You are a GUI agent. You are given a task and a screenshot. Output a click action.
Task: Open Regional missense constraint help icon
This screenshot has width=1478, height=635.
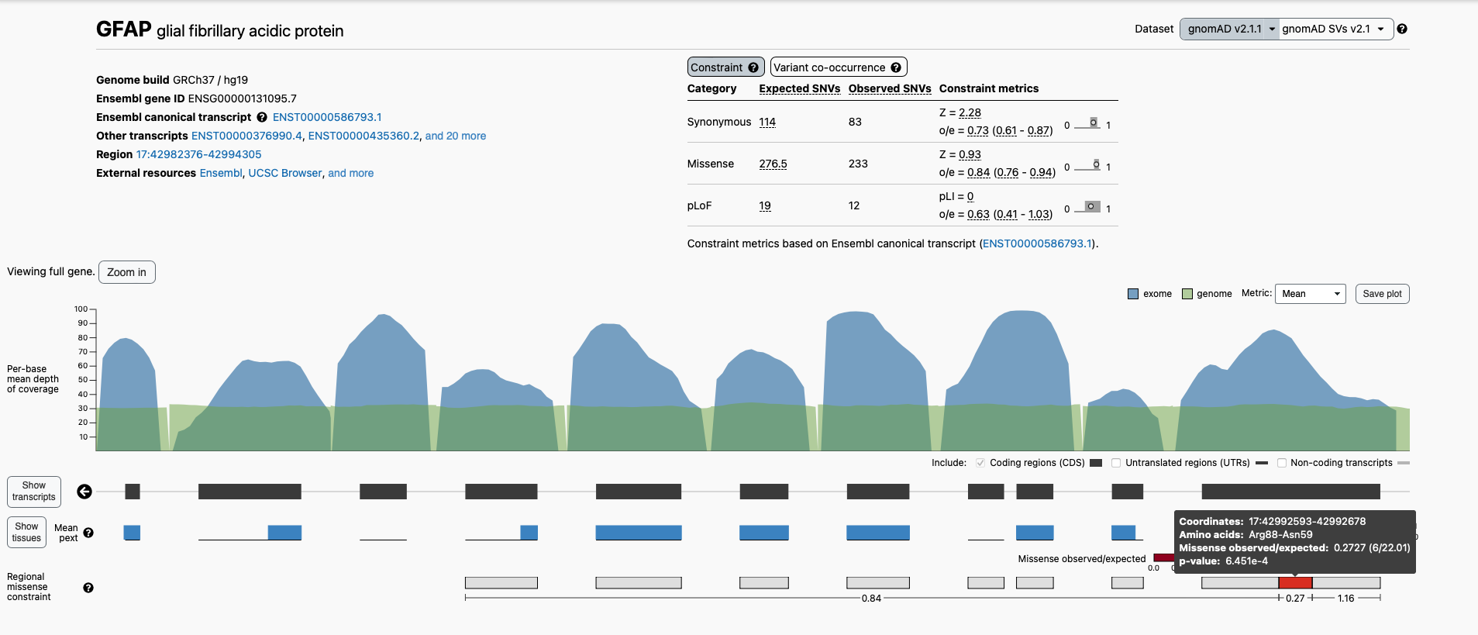(88, 588)
